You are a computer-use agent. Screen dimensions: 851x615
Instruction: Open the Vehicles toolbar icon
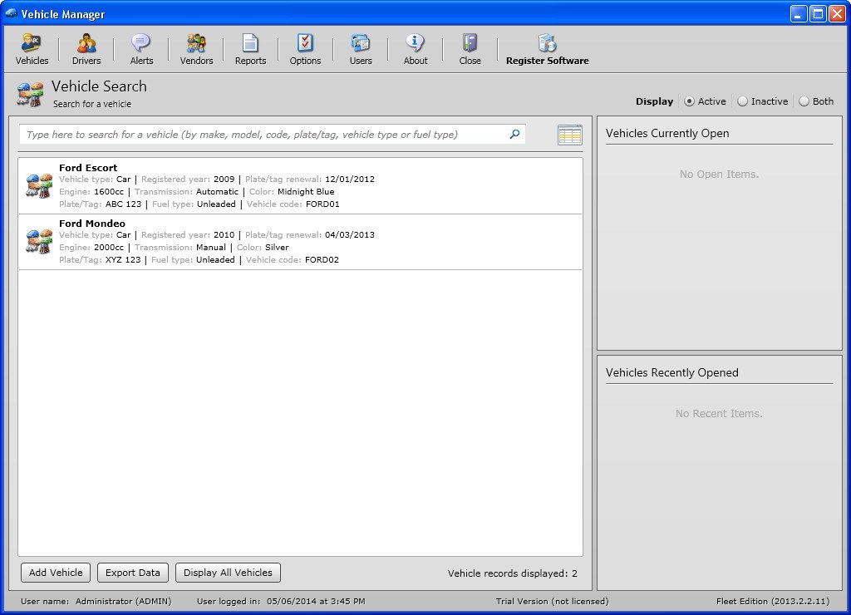point(32,48)
